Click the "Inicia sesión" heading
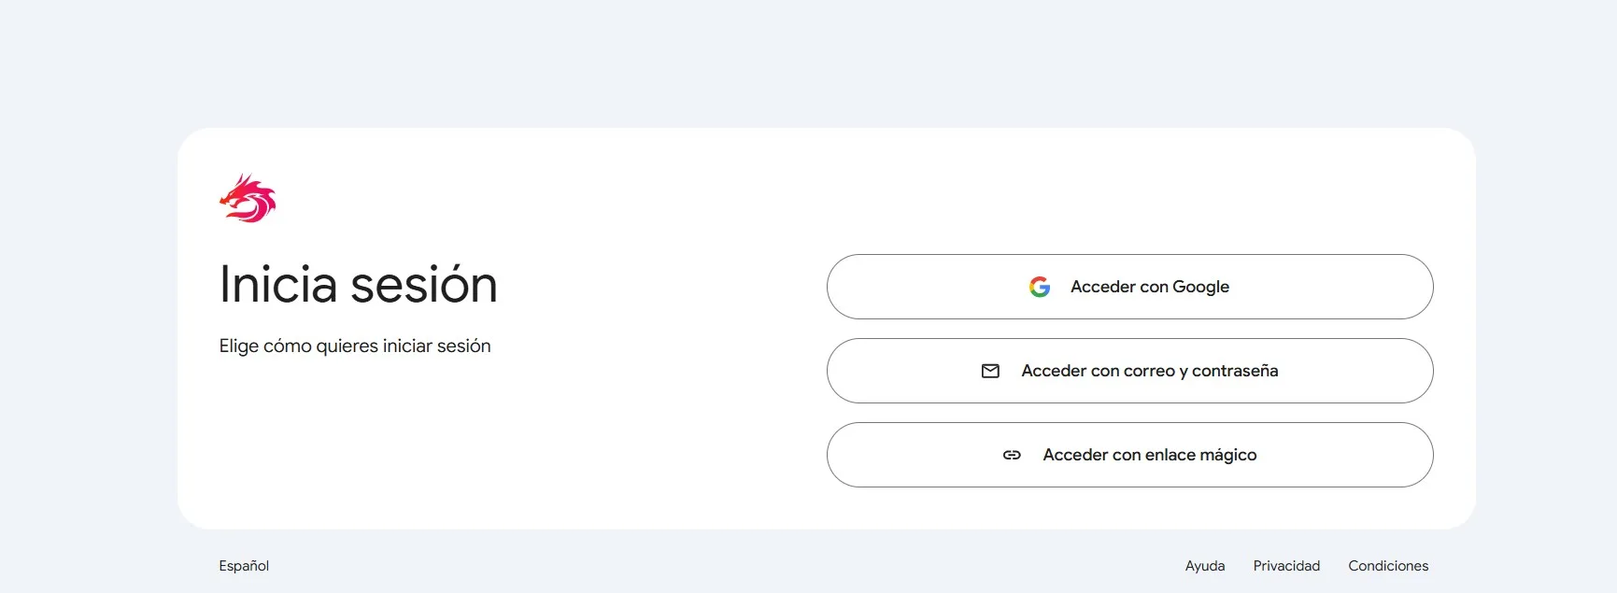 click(358, 285)
